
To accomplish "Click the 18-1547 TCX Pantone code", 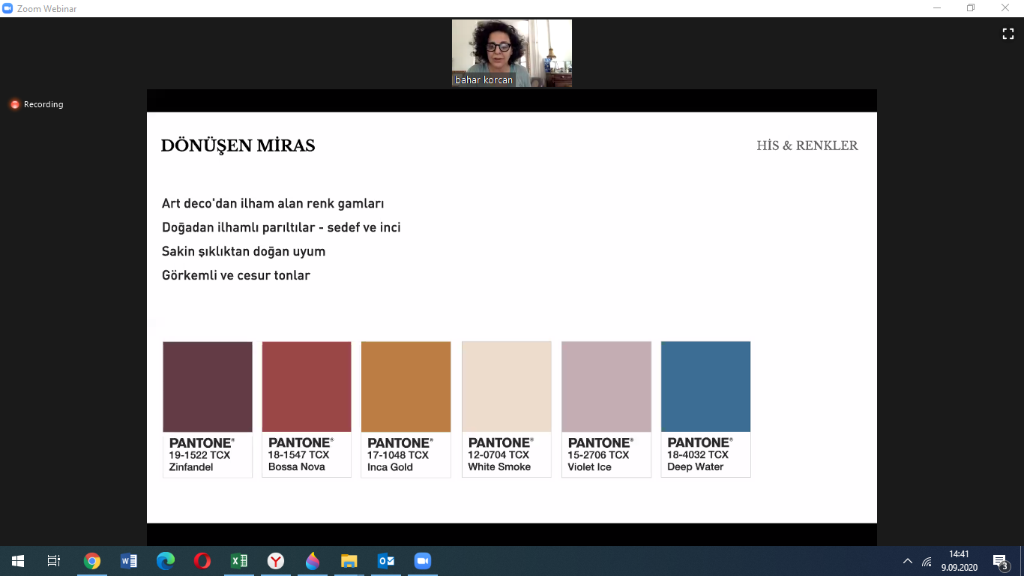I will 298,455.
